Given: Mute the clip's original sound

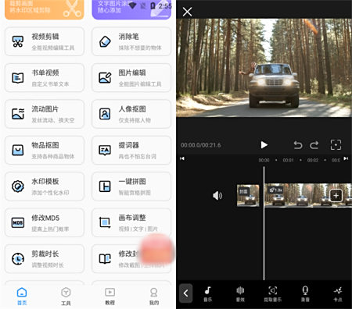Looking at the screenshot, I should pyautogui.click(x=217, y=195).
